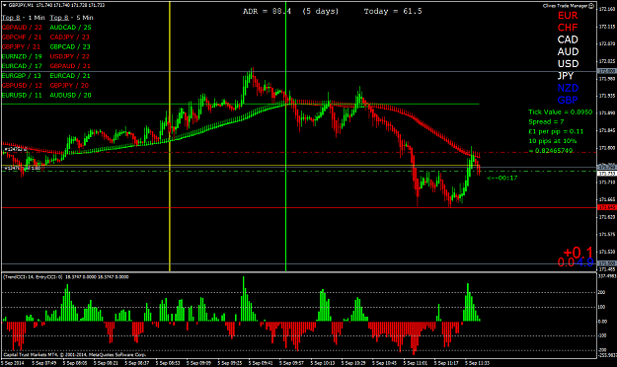
Task: Select the 'AUDCAD / 25' entry
Action: (x=70, y=28)
